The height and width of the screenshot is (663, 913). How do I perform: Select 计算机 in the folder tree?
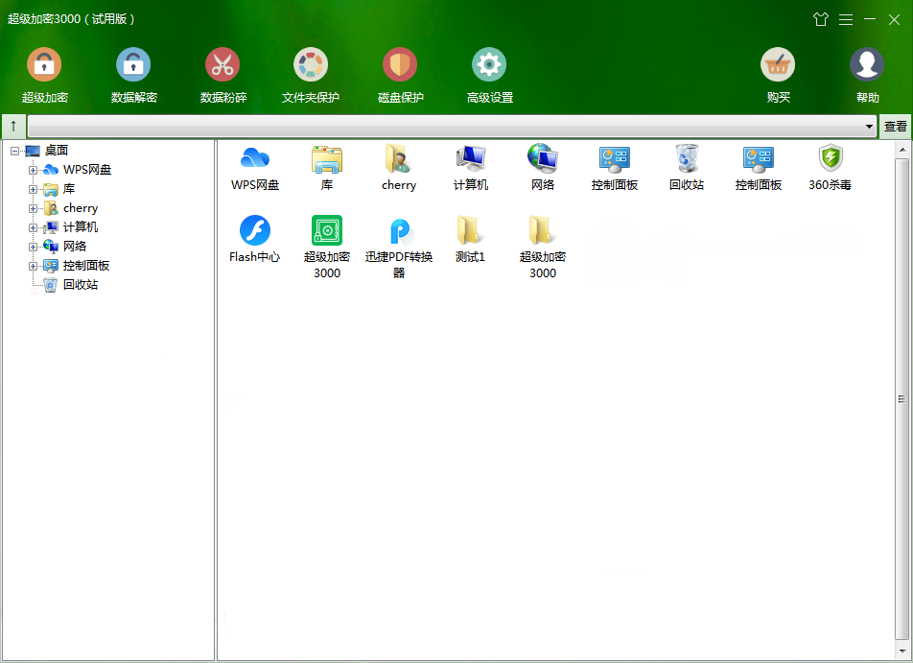pos(81,227)
